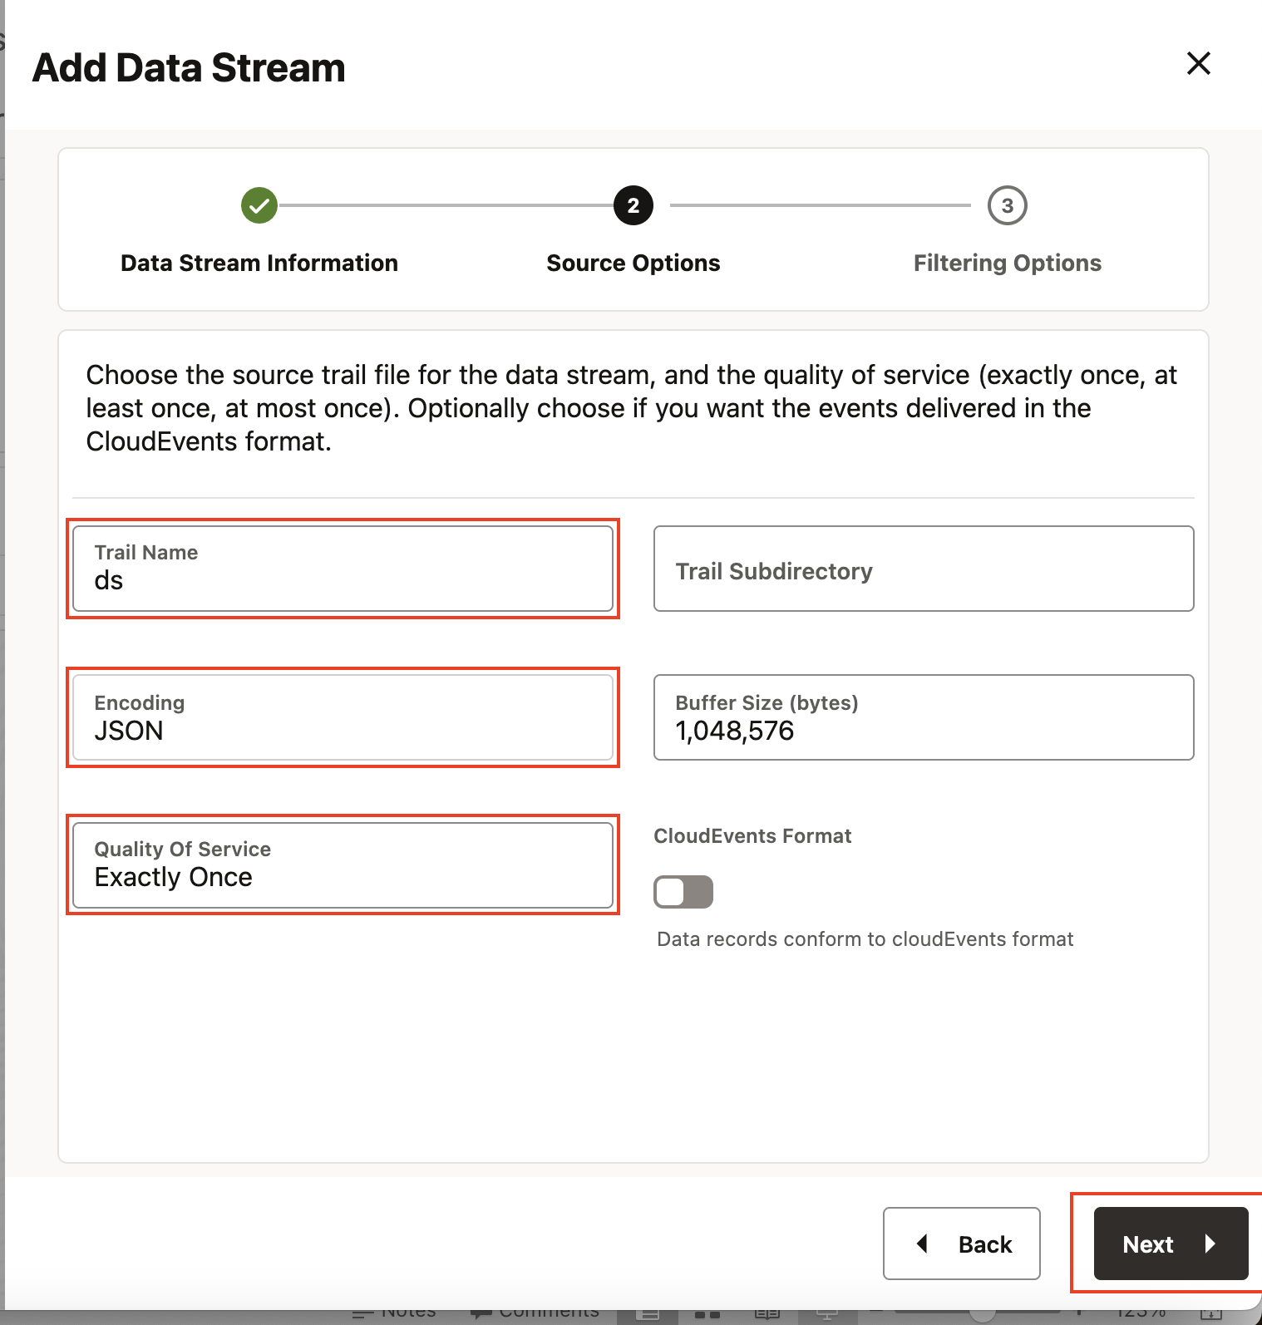Enable the CloudEvents Format switch
Screen dimensions: 1262x1325
683,892
